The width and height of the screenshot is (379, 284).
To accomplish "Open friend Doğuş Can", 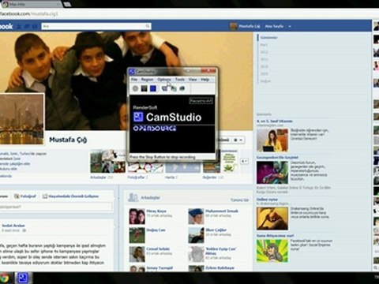I will 156,230.
